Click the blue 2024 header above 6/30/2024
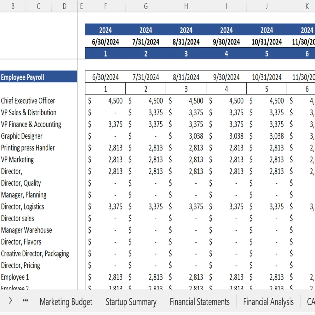The width and height of the screenshot is (315, 315). tap(105, 30)
